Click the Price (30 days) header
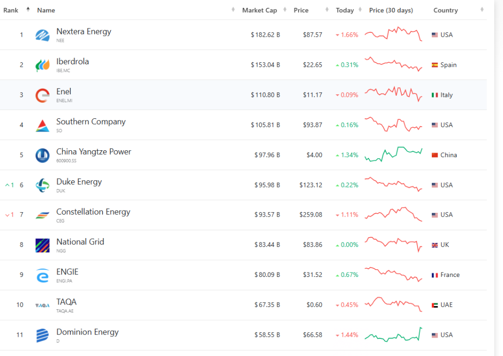The height and width of the screenshot is (356, 503). coord(391,10)
